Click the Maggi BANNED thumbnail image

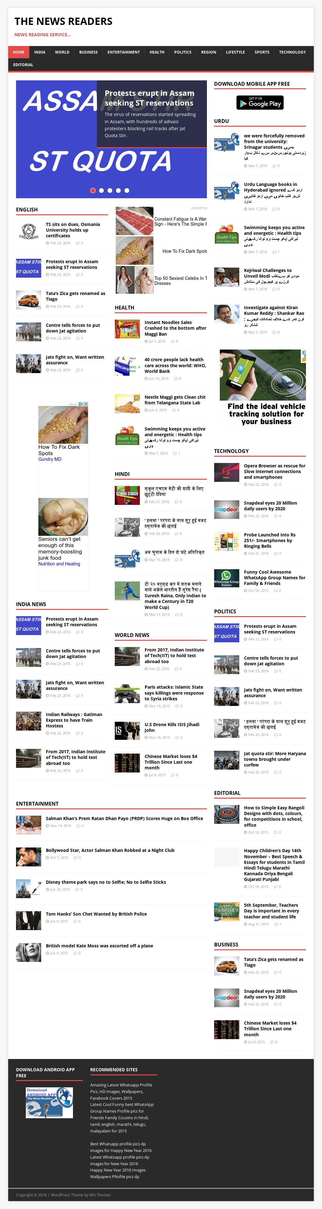pos(127,329)
